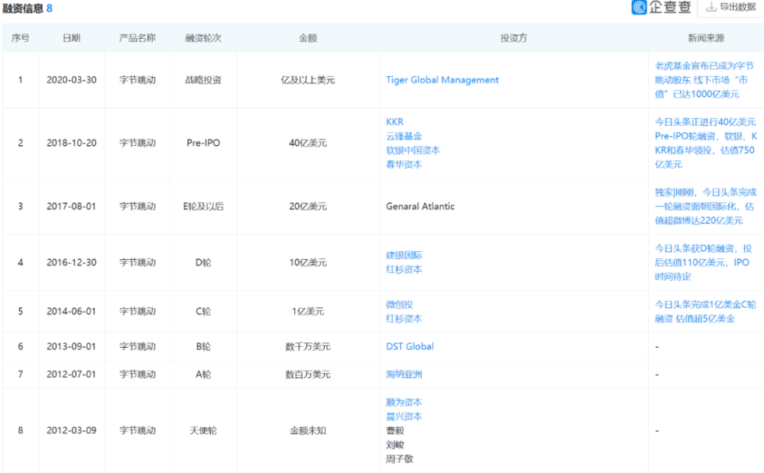Click the 序号 column header
764x473 pixels.
21,38
